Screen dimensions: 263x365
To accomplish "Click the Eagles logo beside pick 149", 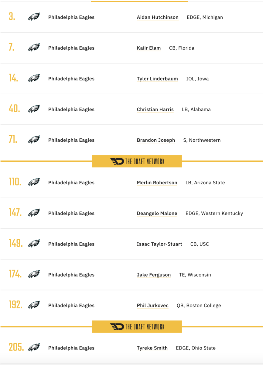I will click(34, 244).
